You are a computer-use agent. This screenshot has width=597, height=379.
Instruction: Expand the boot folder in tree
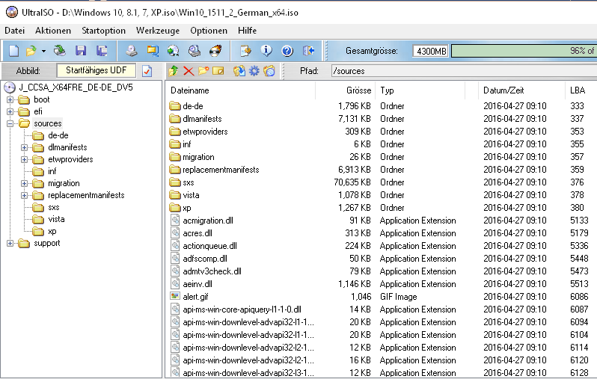click(x=10, y=99)
